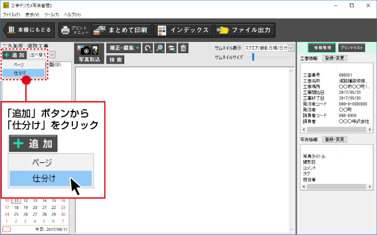Click the コメント row label

pyautogui.click(x=309, y=168)
